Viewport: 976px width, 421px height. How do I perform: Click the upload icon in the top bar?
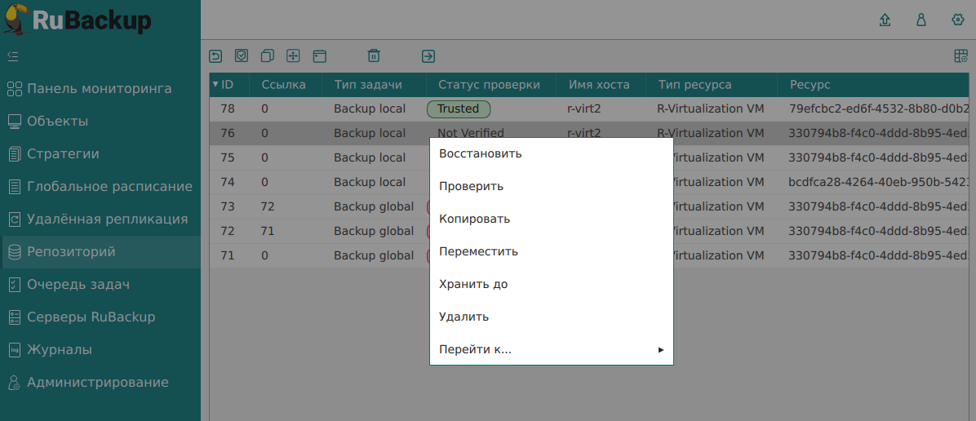click(x=885, y=20)
